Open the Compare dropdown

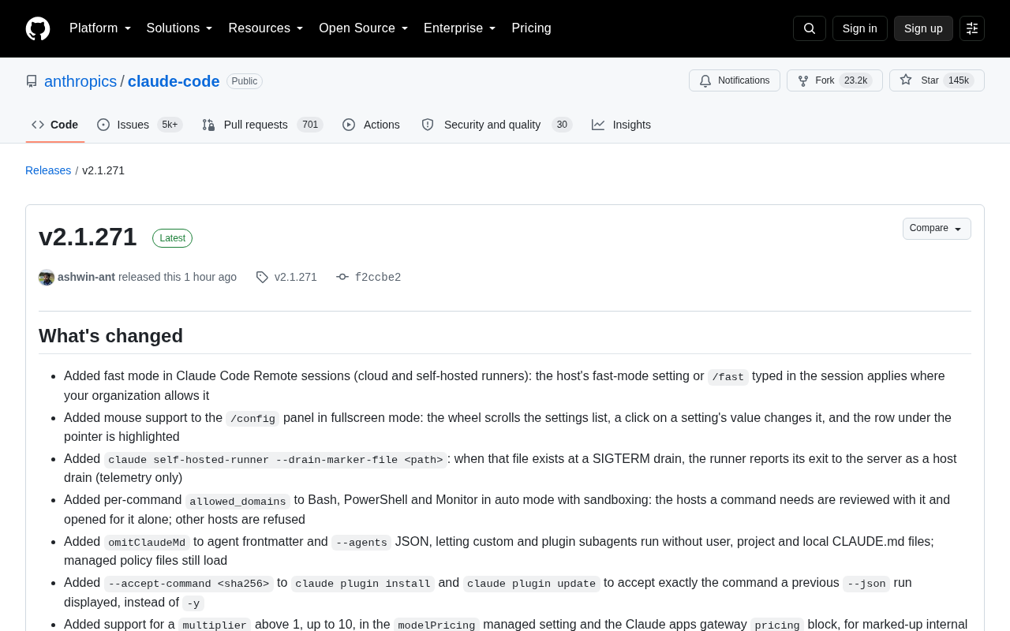tap(937, 229)
